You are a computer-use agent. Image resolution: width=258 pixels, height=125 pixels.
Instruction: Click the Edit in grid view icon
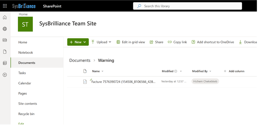(118, 42)
